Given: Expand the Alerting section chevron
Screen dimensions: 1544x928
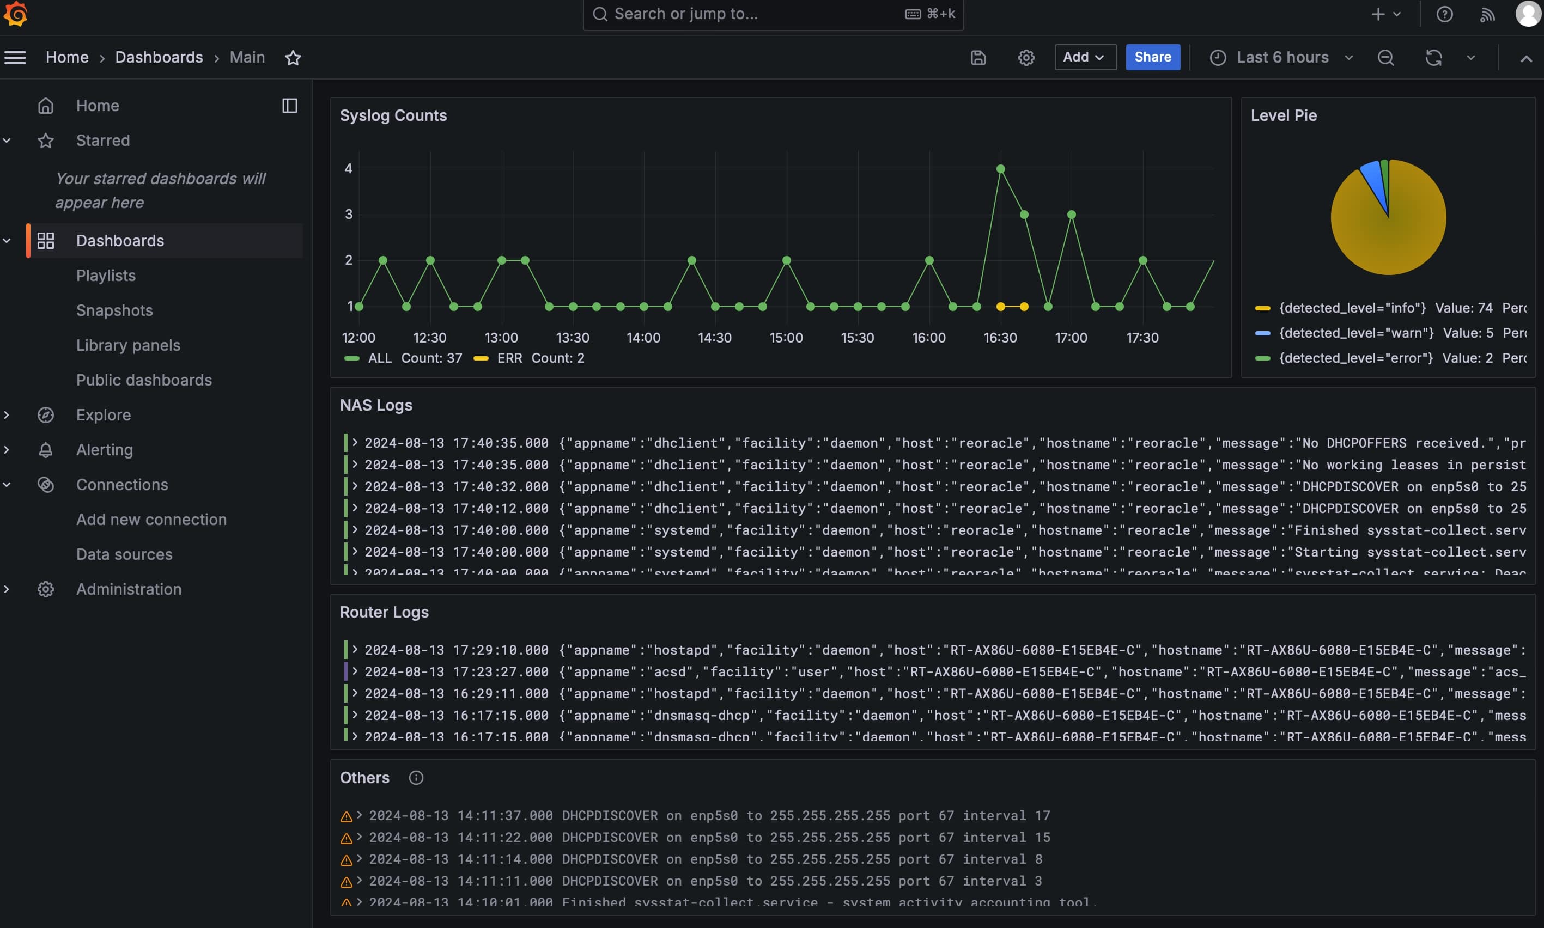Looking at the screenshot, I should 7,450.
